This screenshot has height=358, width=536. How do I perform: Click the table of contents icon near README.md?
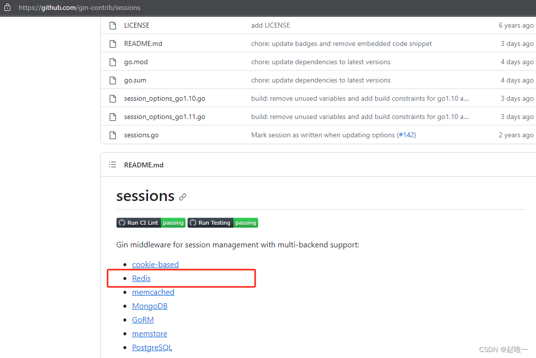(113, 165)
